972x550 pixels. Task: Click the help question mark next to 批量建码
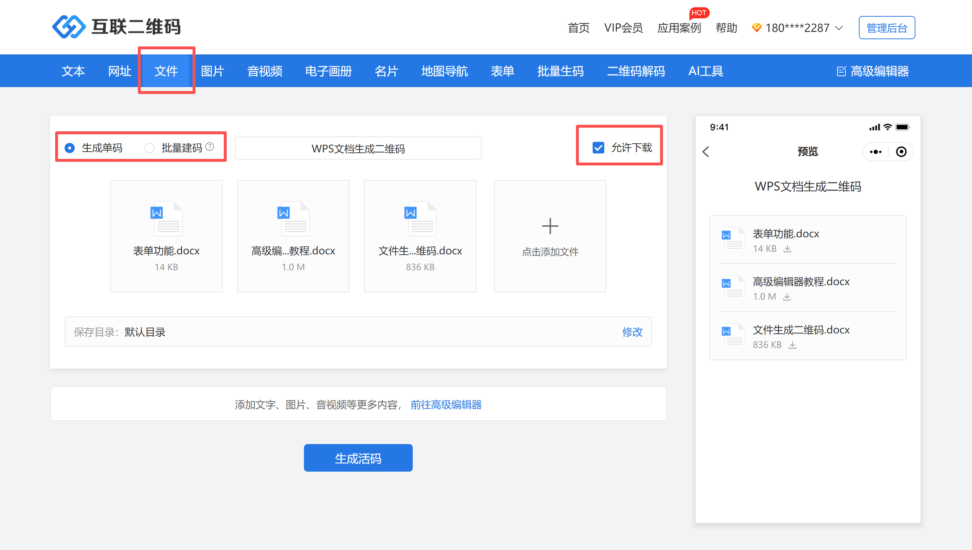pyautogui.click(x=210, y=147)
